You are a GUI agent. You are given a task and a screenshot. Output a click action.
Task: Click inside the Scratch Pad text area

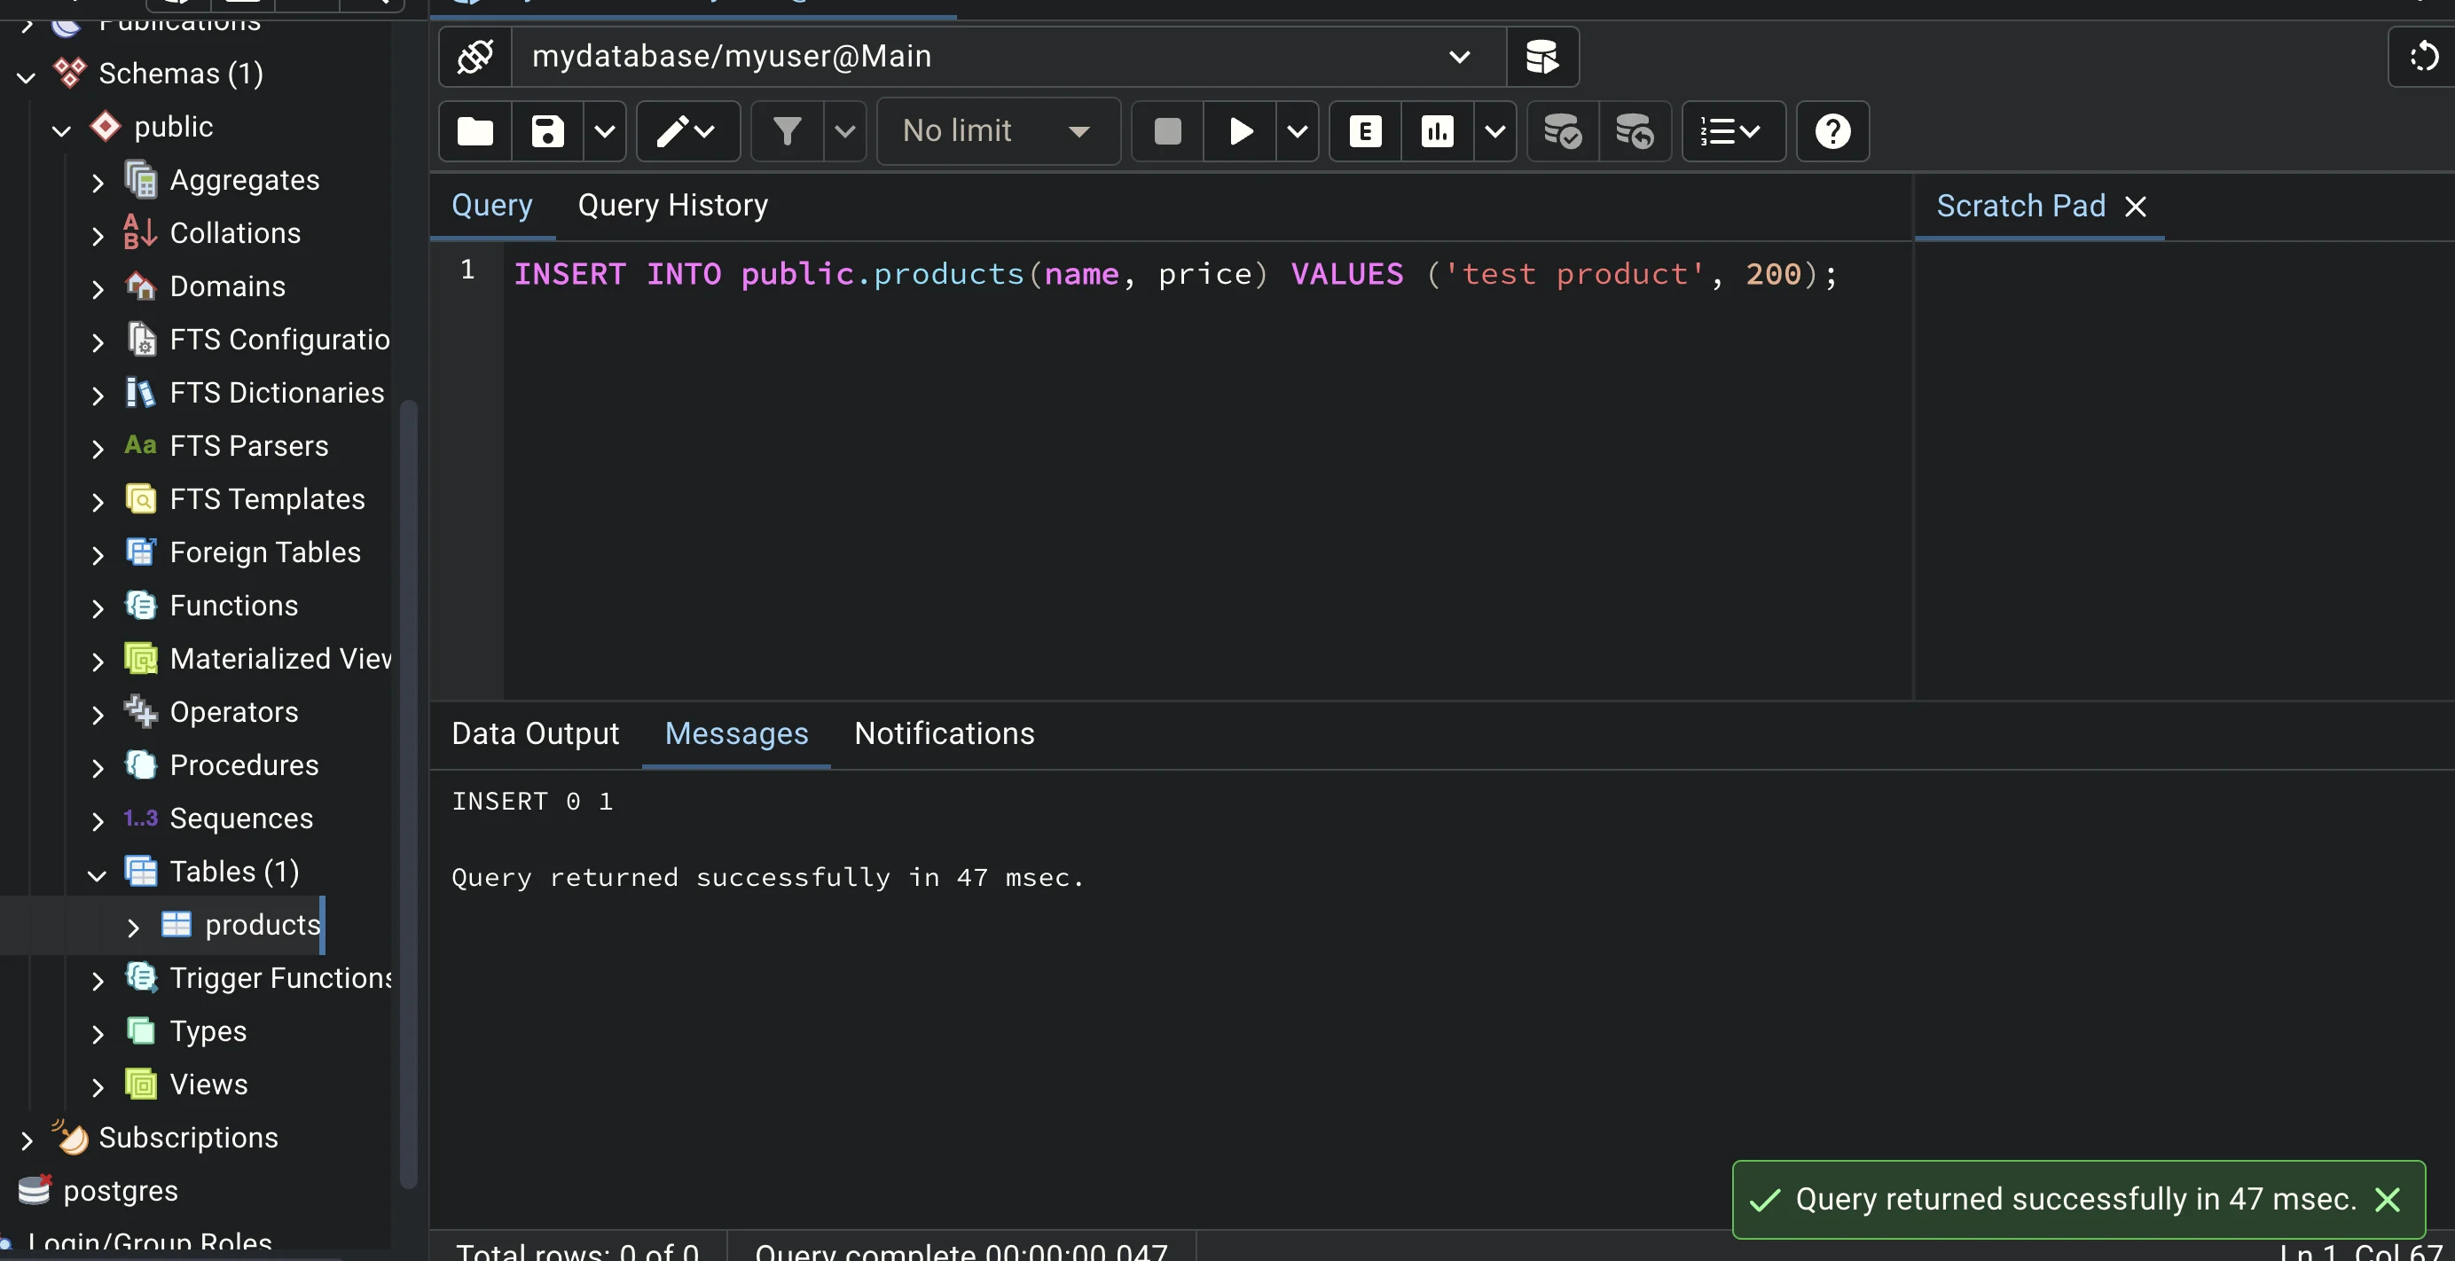[2184, 471]
